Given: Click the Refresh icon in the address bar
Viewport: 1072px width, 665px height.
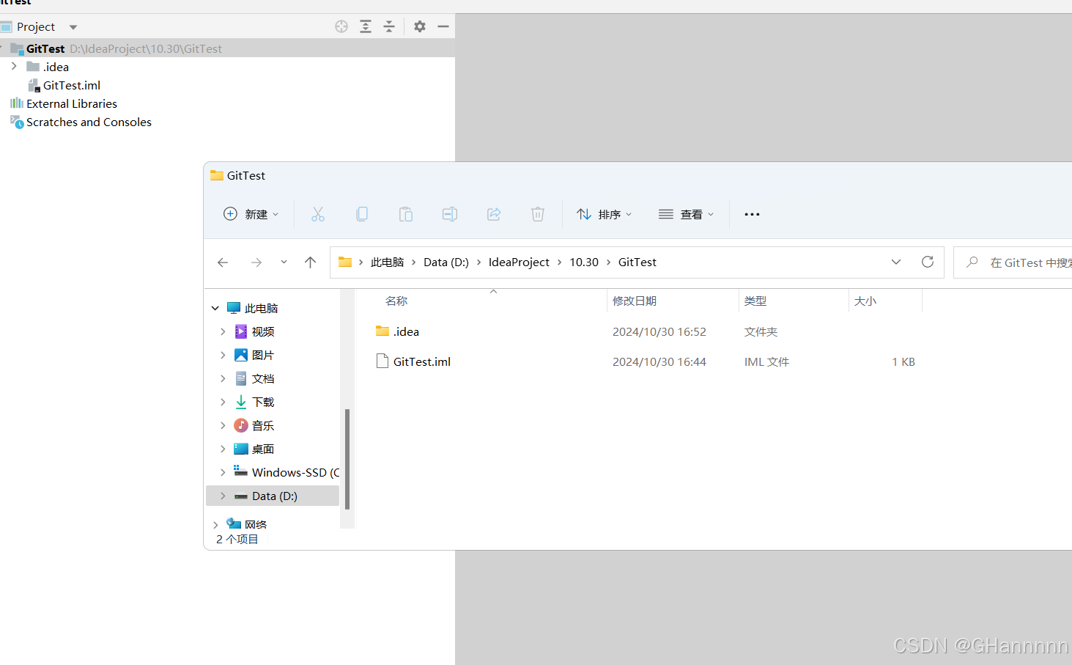Looking at the screenshot, I should pos(928,262).
